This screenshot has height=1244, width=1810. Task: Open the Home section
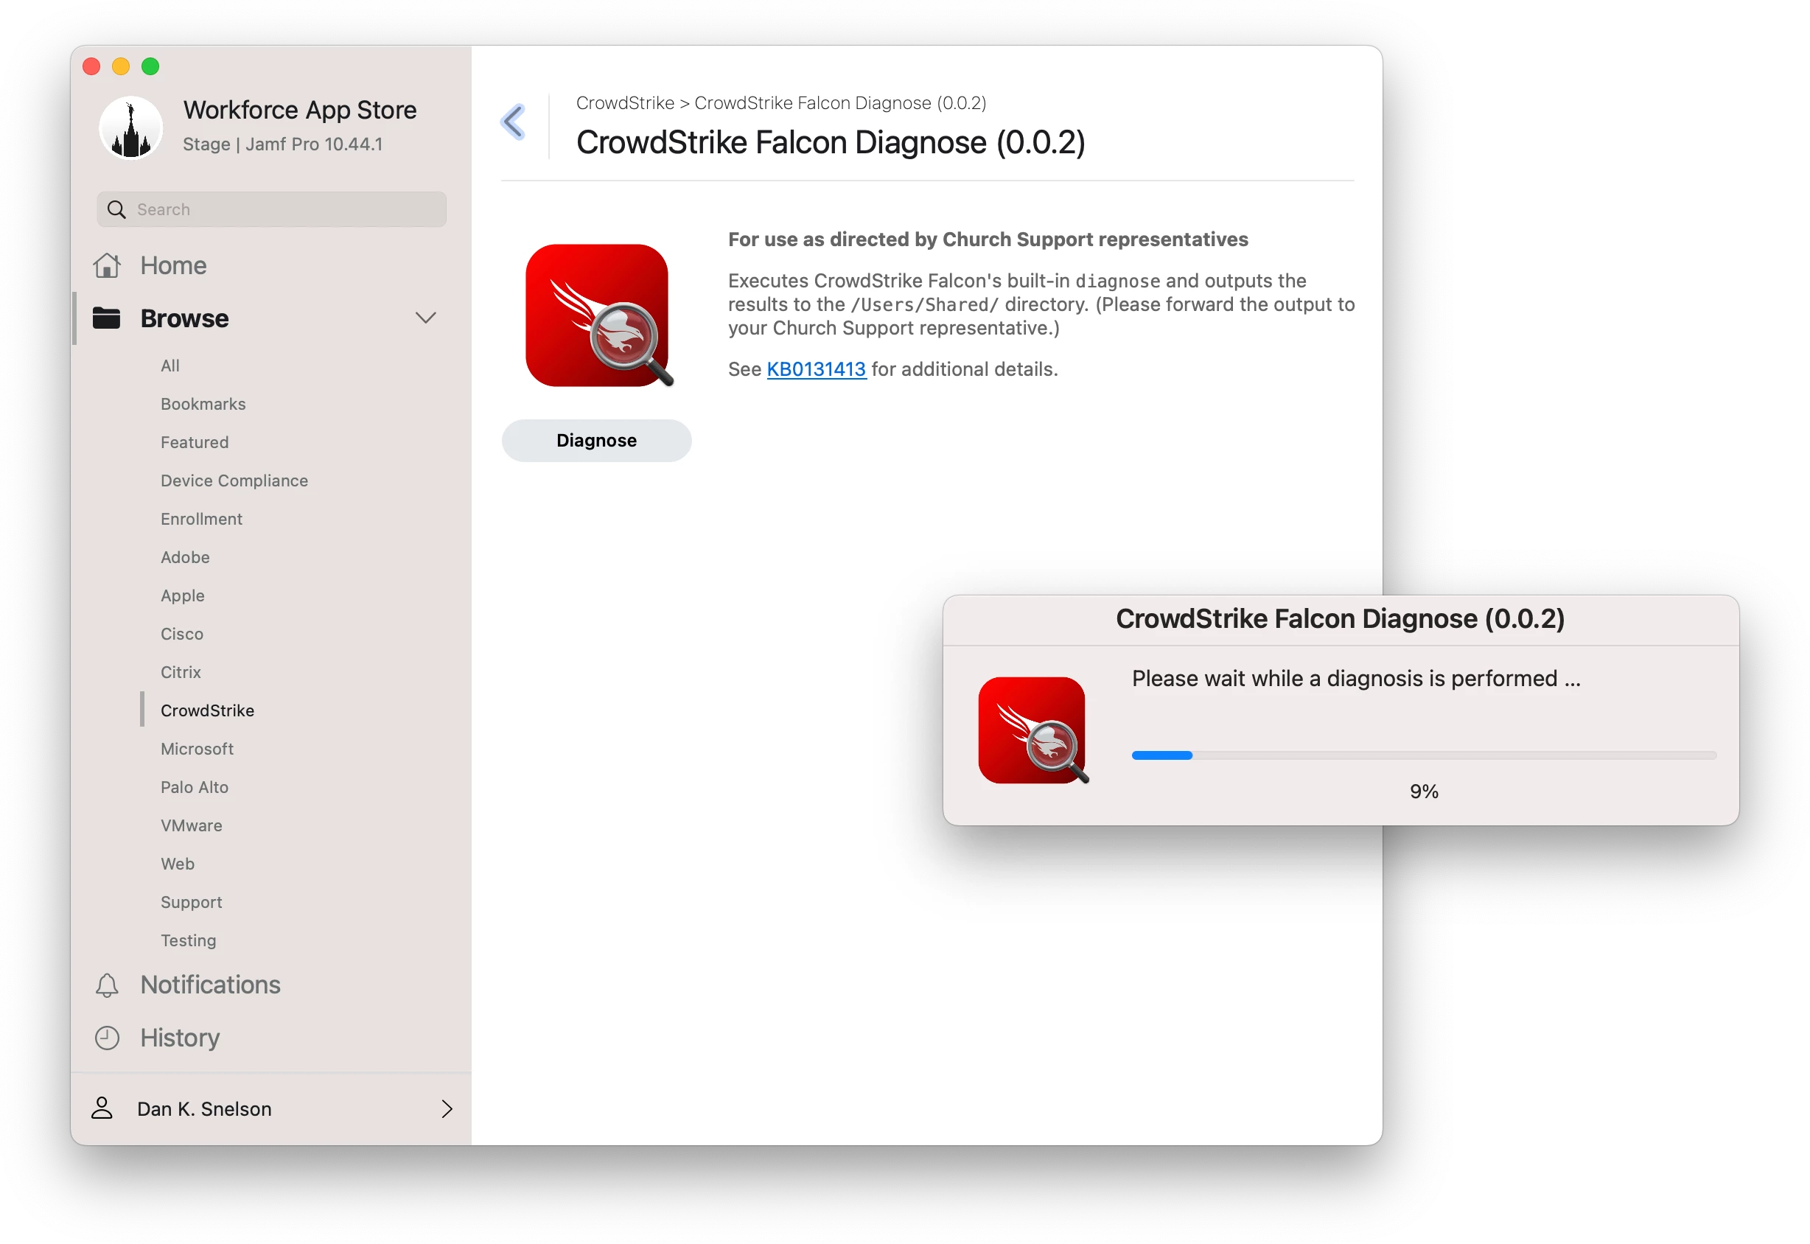(173, 266)
